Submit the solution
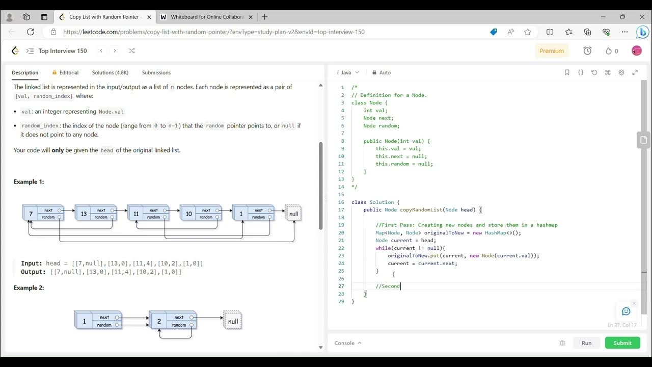The image size is (652, 367). [622, 343]
